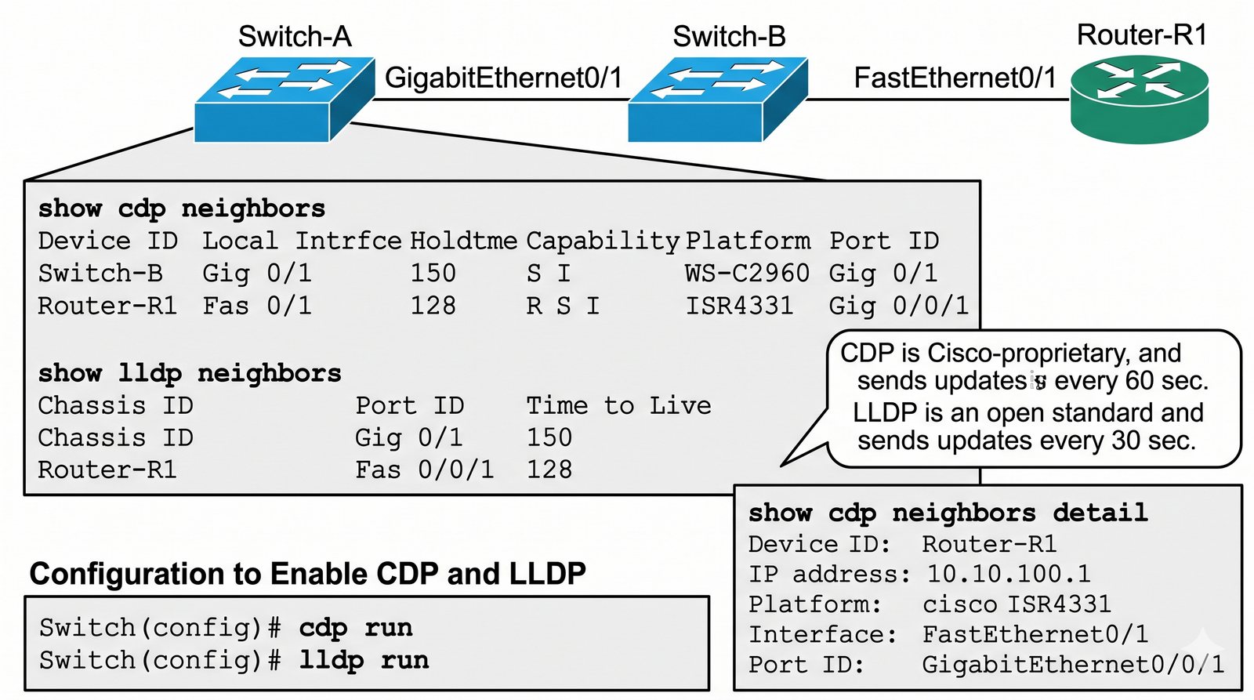Viewport: 1254px width, 700px height.
Task: Select the FastEthernet0/1 link label
Action: click(x=955, y=78)
